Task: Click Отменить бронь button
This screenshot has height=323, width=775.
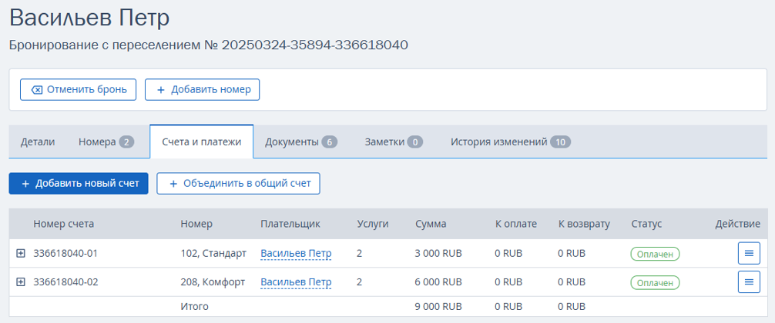Action: click(78, 90)
